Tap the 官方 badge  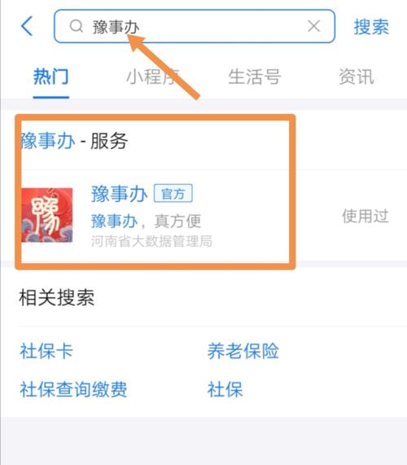173,194
